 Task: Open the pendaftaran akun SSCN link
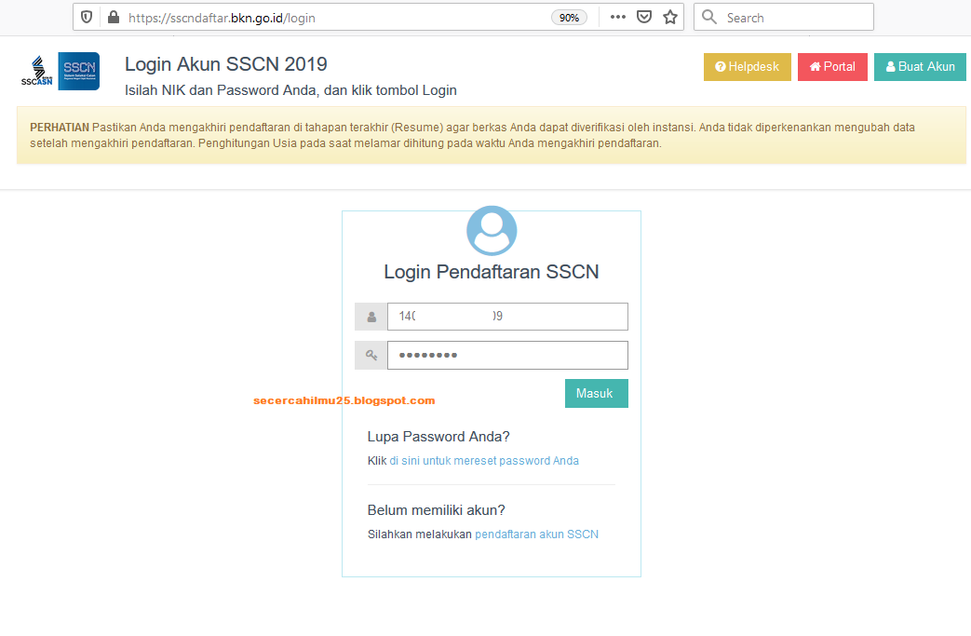[x=537, y=535]
